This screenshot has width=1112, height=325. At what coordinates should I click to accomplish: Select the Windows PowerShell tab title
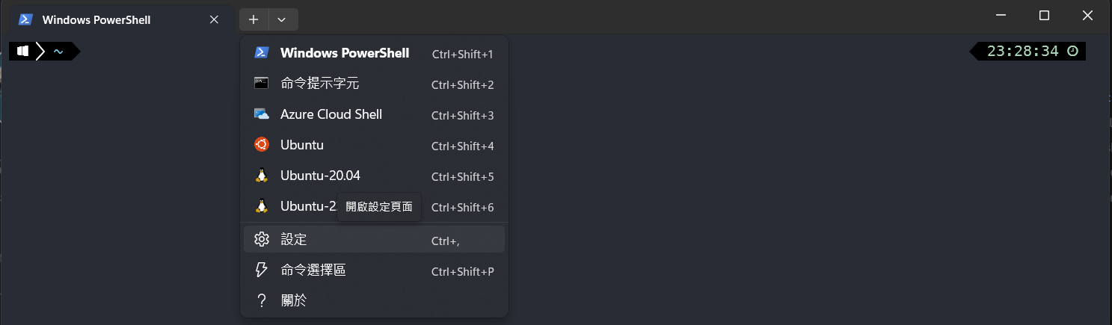point(96,20)
